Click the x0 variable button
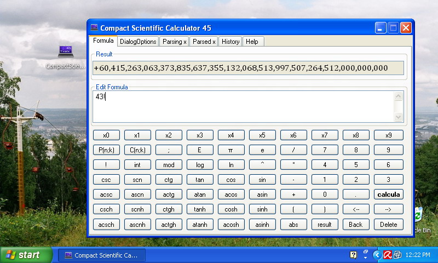 106,135
